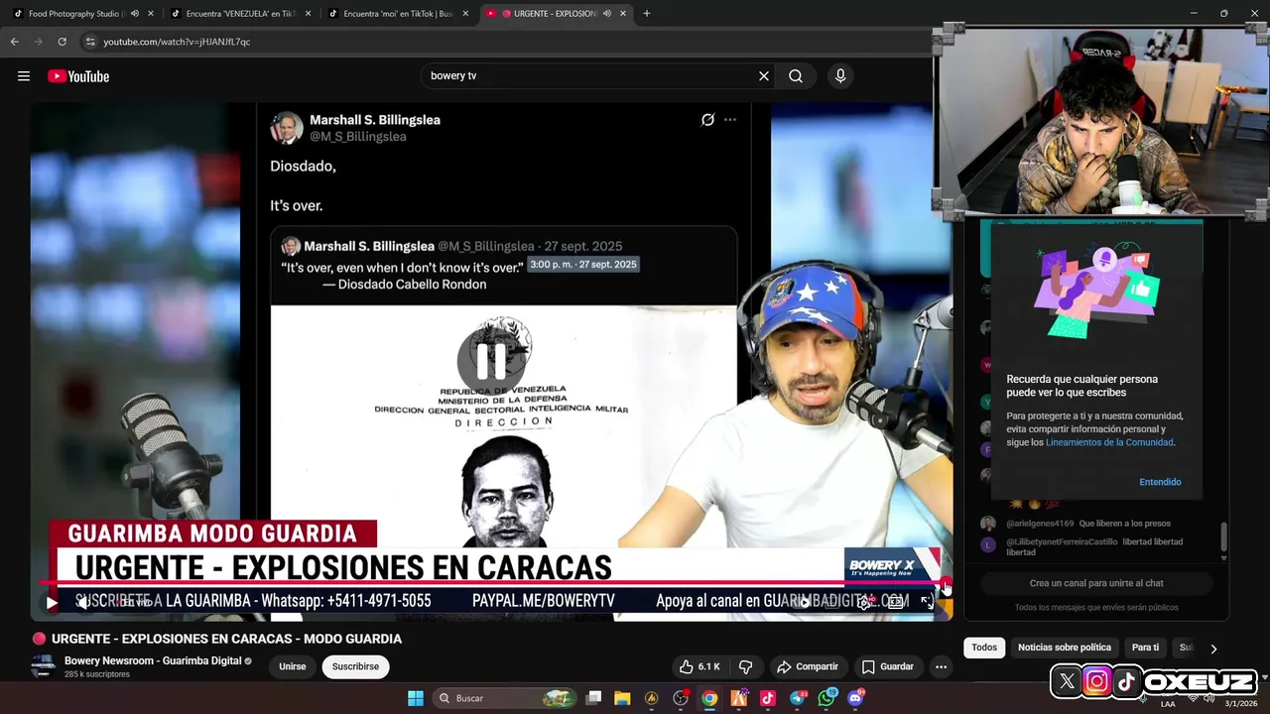The width and height of the screenshot is (1270, 714).
Task: Join the channel via Unirse
Action: (x=293, y=666)
